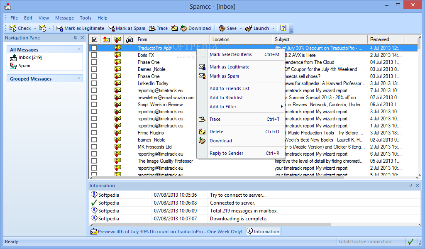Choose Trace in context menu
The image size is (425, 249).
241,119
